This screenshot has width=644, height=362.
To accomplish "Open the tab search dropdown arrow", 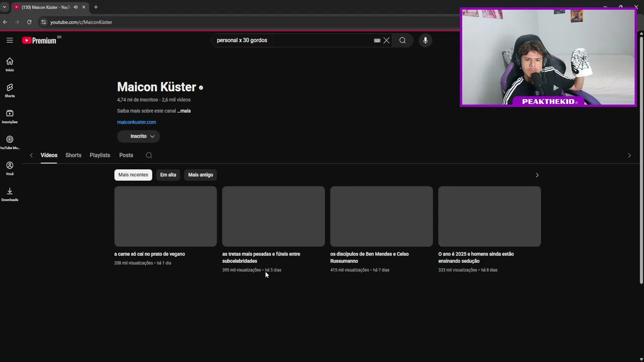I will tap(5, 7).
